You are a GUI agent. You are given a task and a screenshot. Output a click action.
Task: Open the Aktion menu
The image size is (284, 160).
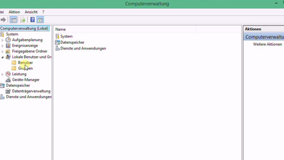(14, 12)
